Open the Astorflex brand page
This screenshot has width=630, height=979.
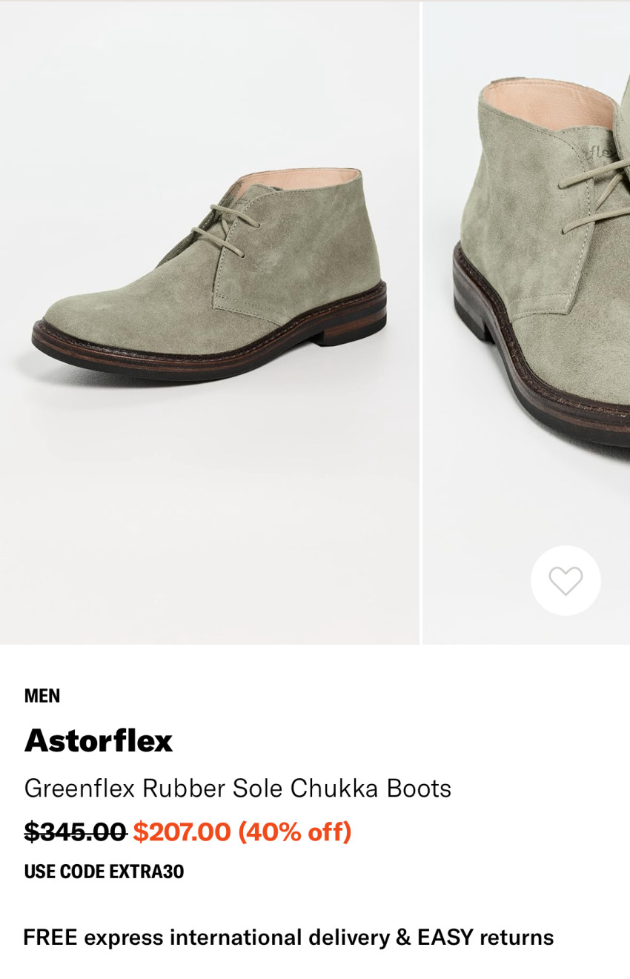click(x=99, y=740)
